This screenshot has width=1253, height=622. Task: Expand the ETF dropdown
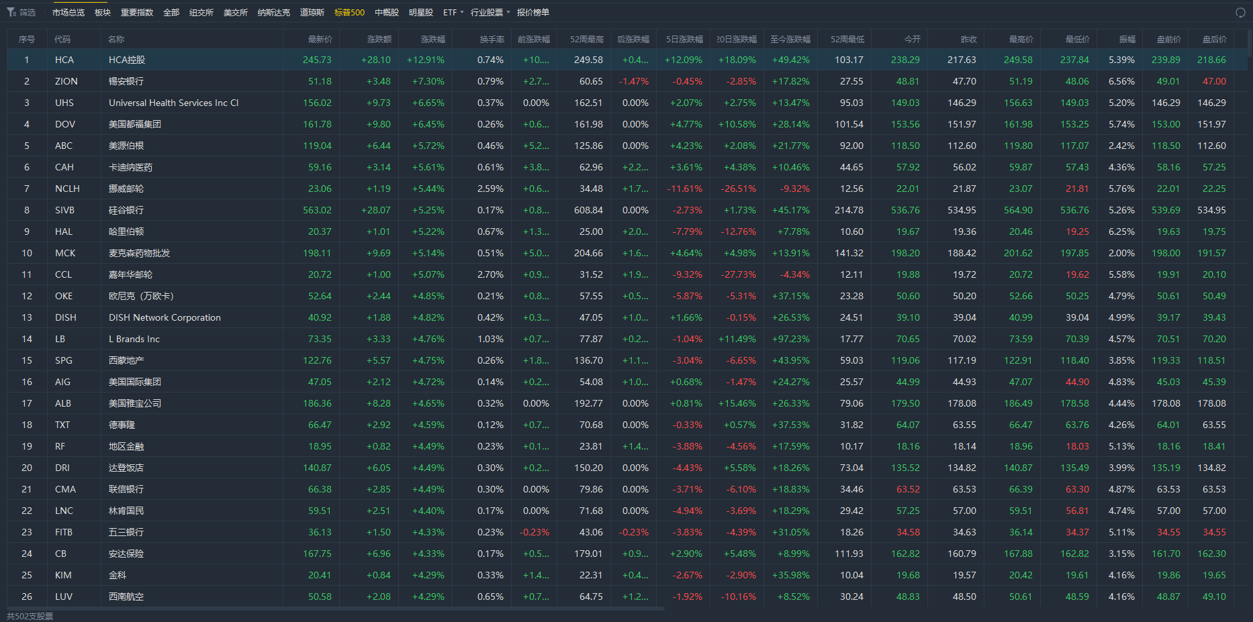click(x=453, y=12)
